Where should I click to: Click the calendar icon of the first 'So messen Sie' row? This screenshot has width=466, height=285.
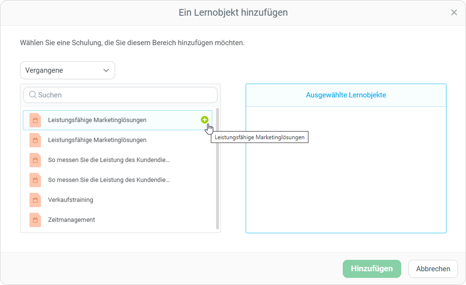pyautogui.click(x=35, y=160)
